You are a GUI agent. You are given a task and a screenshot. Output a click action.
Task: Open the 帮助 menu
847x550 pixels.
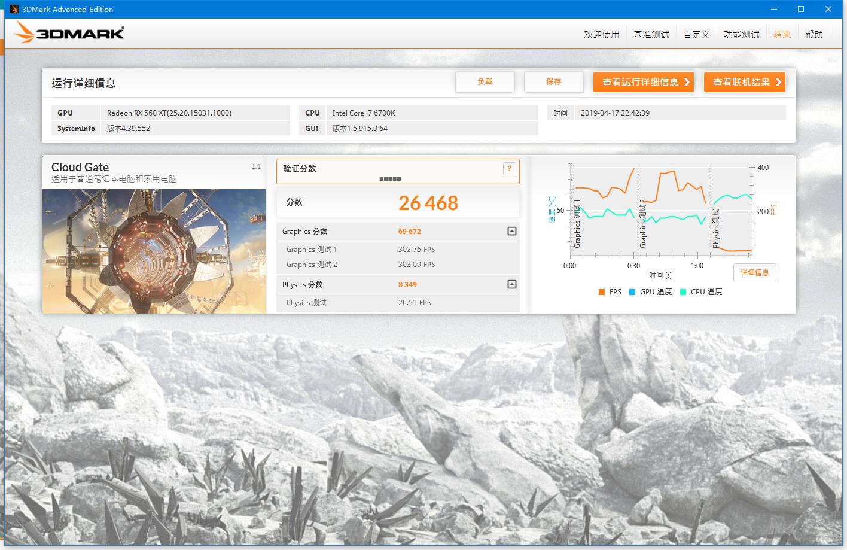(x=814, y=34)
